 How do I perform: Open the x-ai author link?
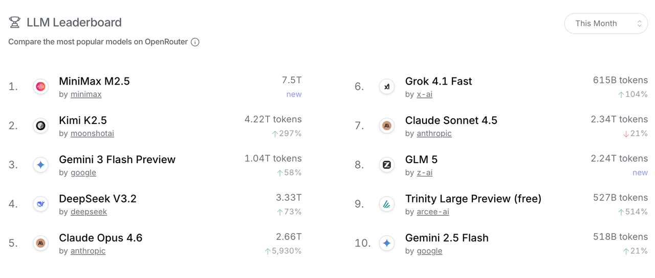425,94
